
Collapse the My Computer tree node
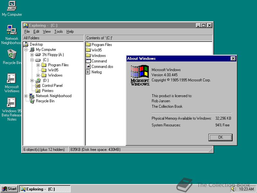point(26,50)
